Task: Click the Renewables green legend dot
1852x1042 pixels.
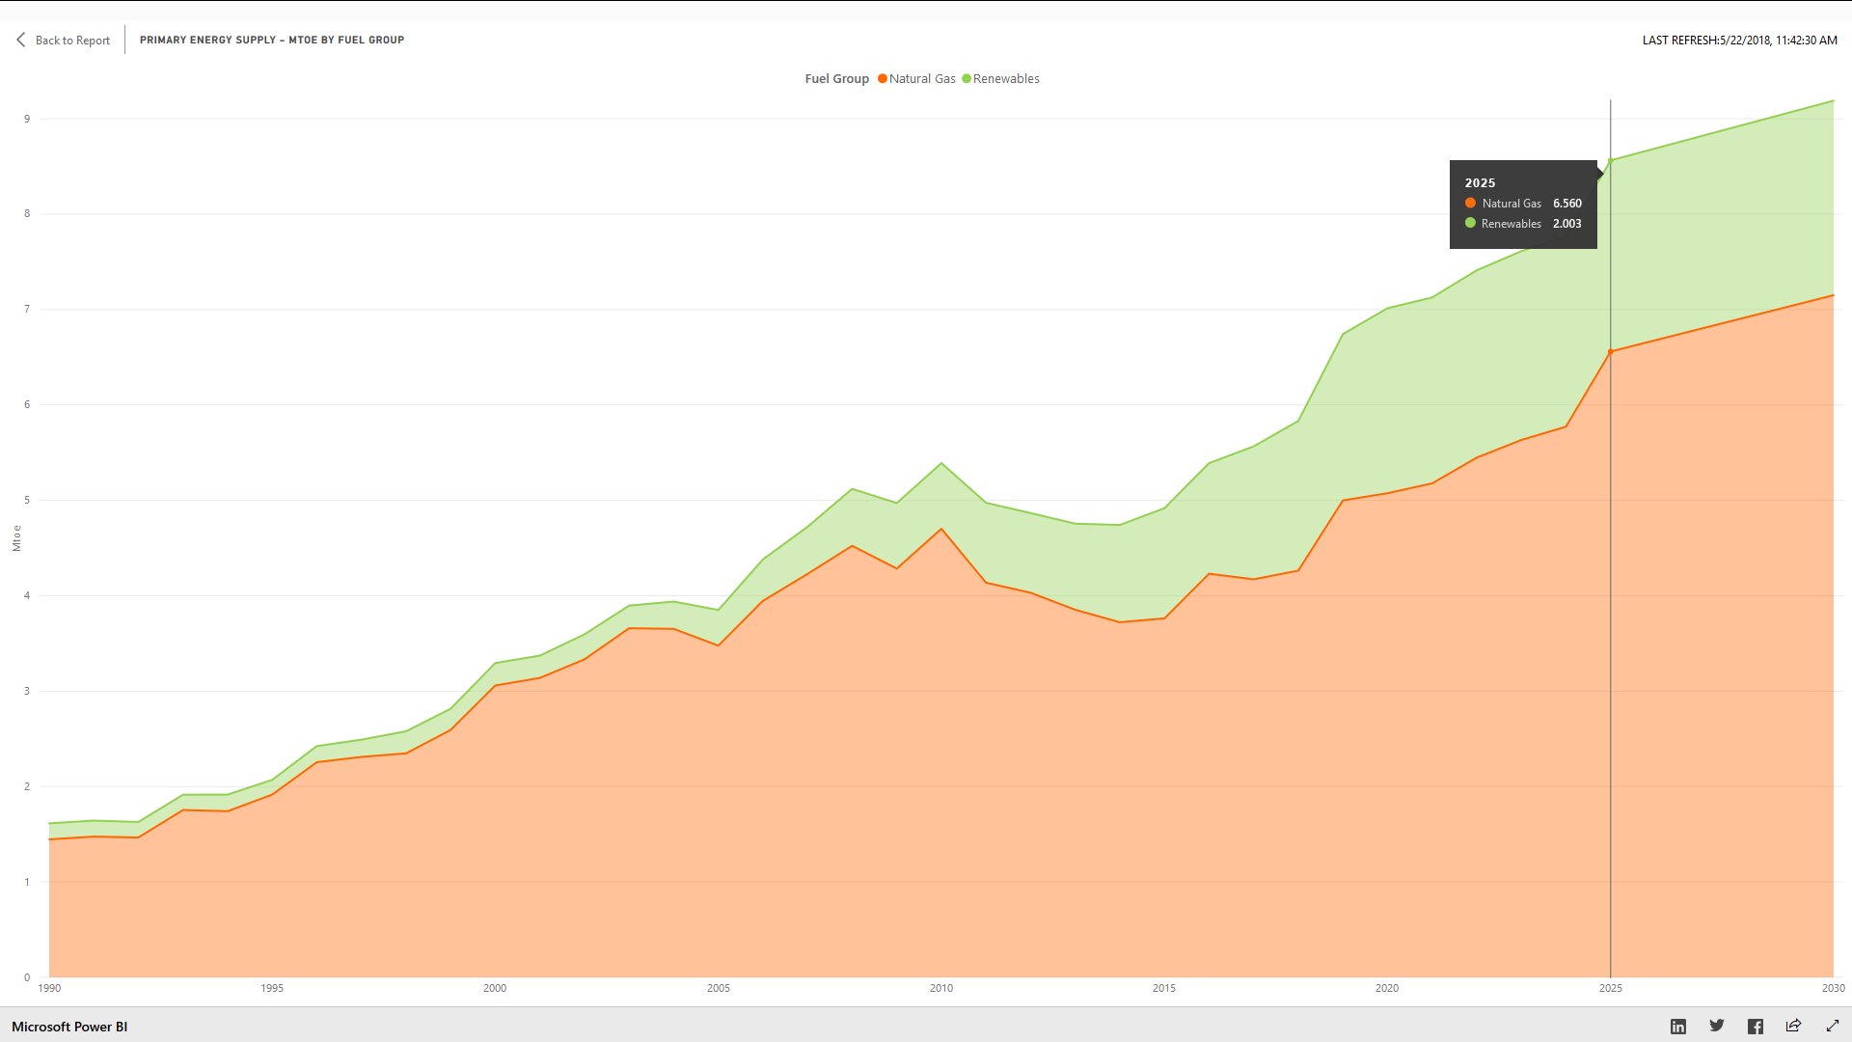Action: [x=967, y=79]
